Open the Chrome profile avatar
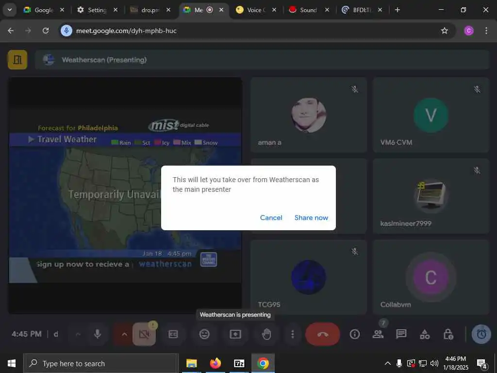The image size is (497, 373). click(x=468, y=31)
